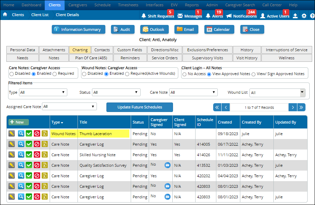Go to next page of records
315x205 pixels.
(293, 107)
